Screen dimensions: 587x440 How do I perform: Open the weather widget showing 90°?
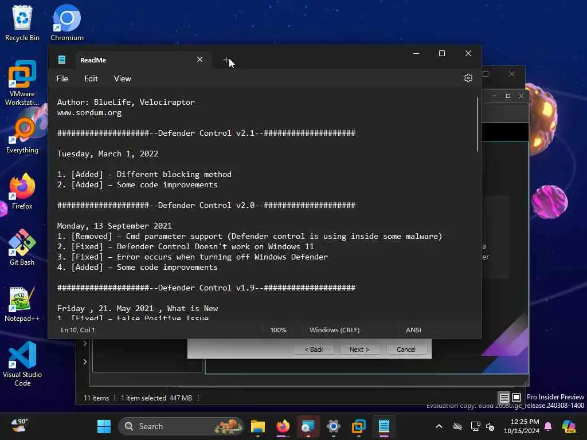click(x=19, y=426)
